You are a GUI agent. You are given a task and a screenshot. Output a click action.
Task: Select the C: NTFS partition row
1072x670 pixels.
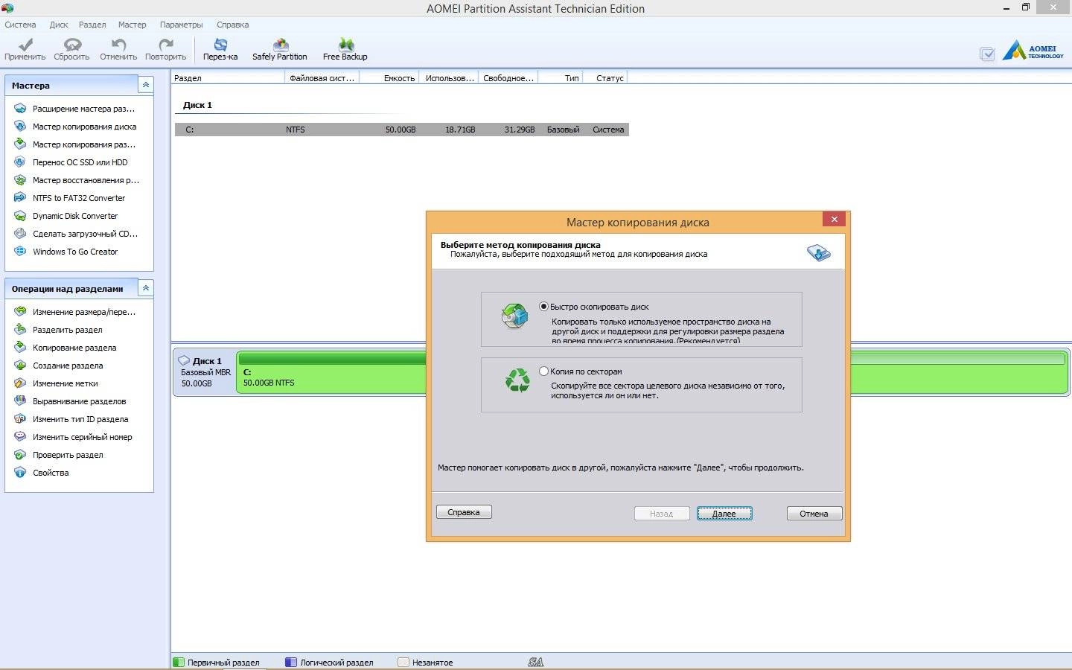pyautogui.click(x=402, y=130)
